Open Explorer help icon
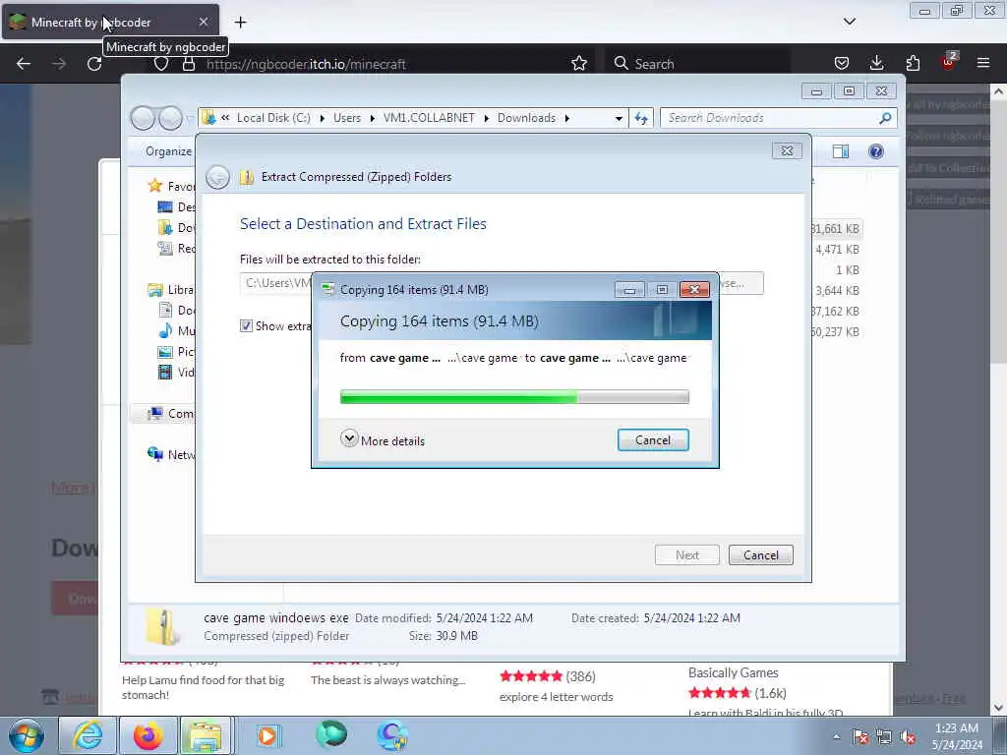 tap(876, 151)
